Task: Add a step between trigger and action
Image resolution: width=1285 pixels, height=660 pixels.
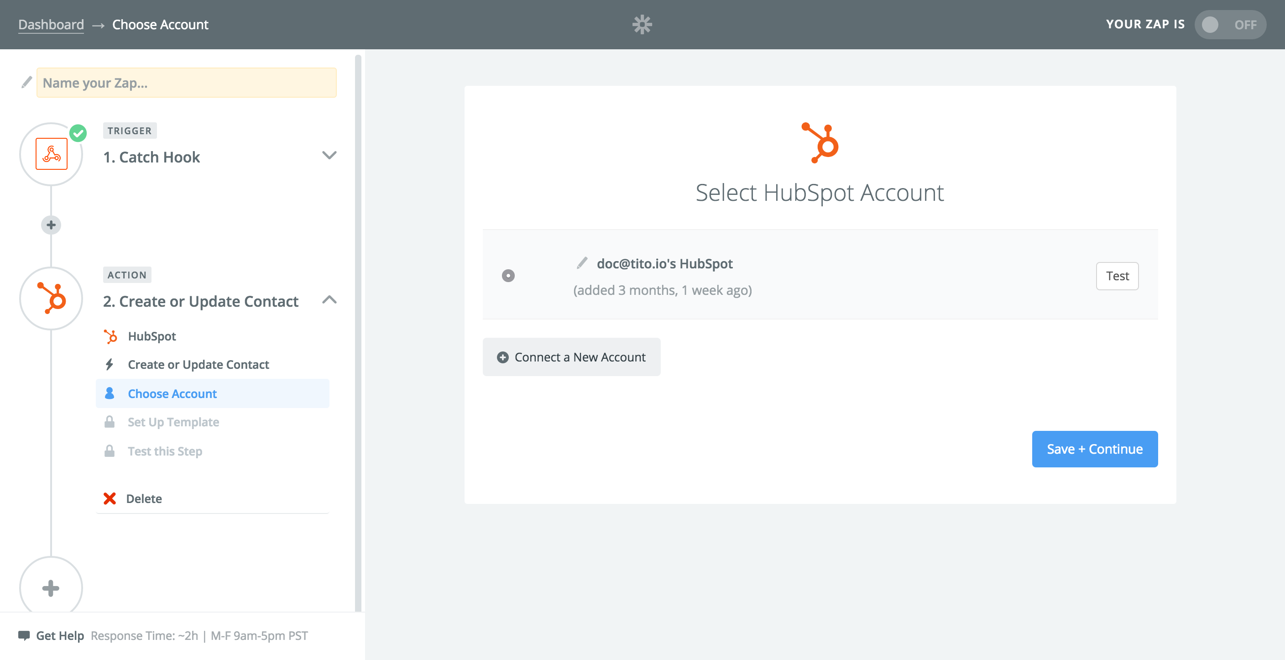Action: [x=51, y=225]
